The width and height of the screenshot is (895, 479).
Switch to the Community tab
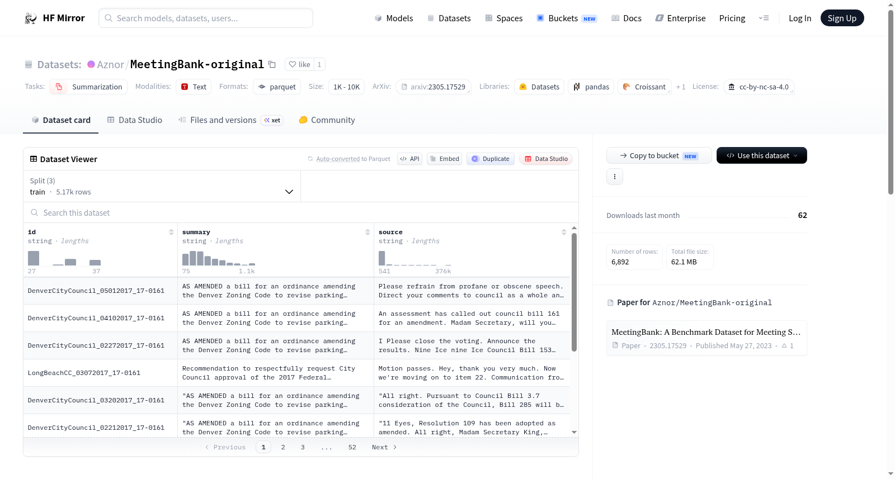coord(327,120)
